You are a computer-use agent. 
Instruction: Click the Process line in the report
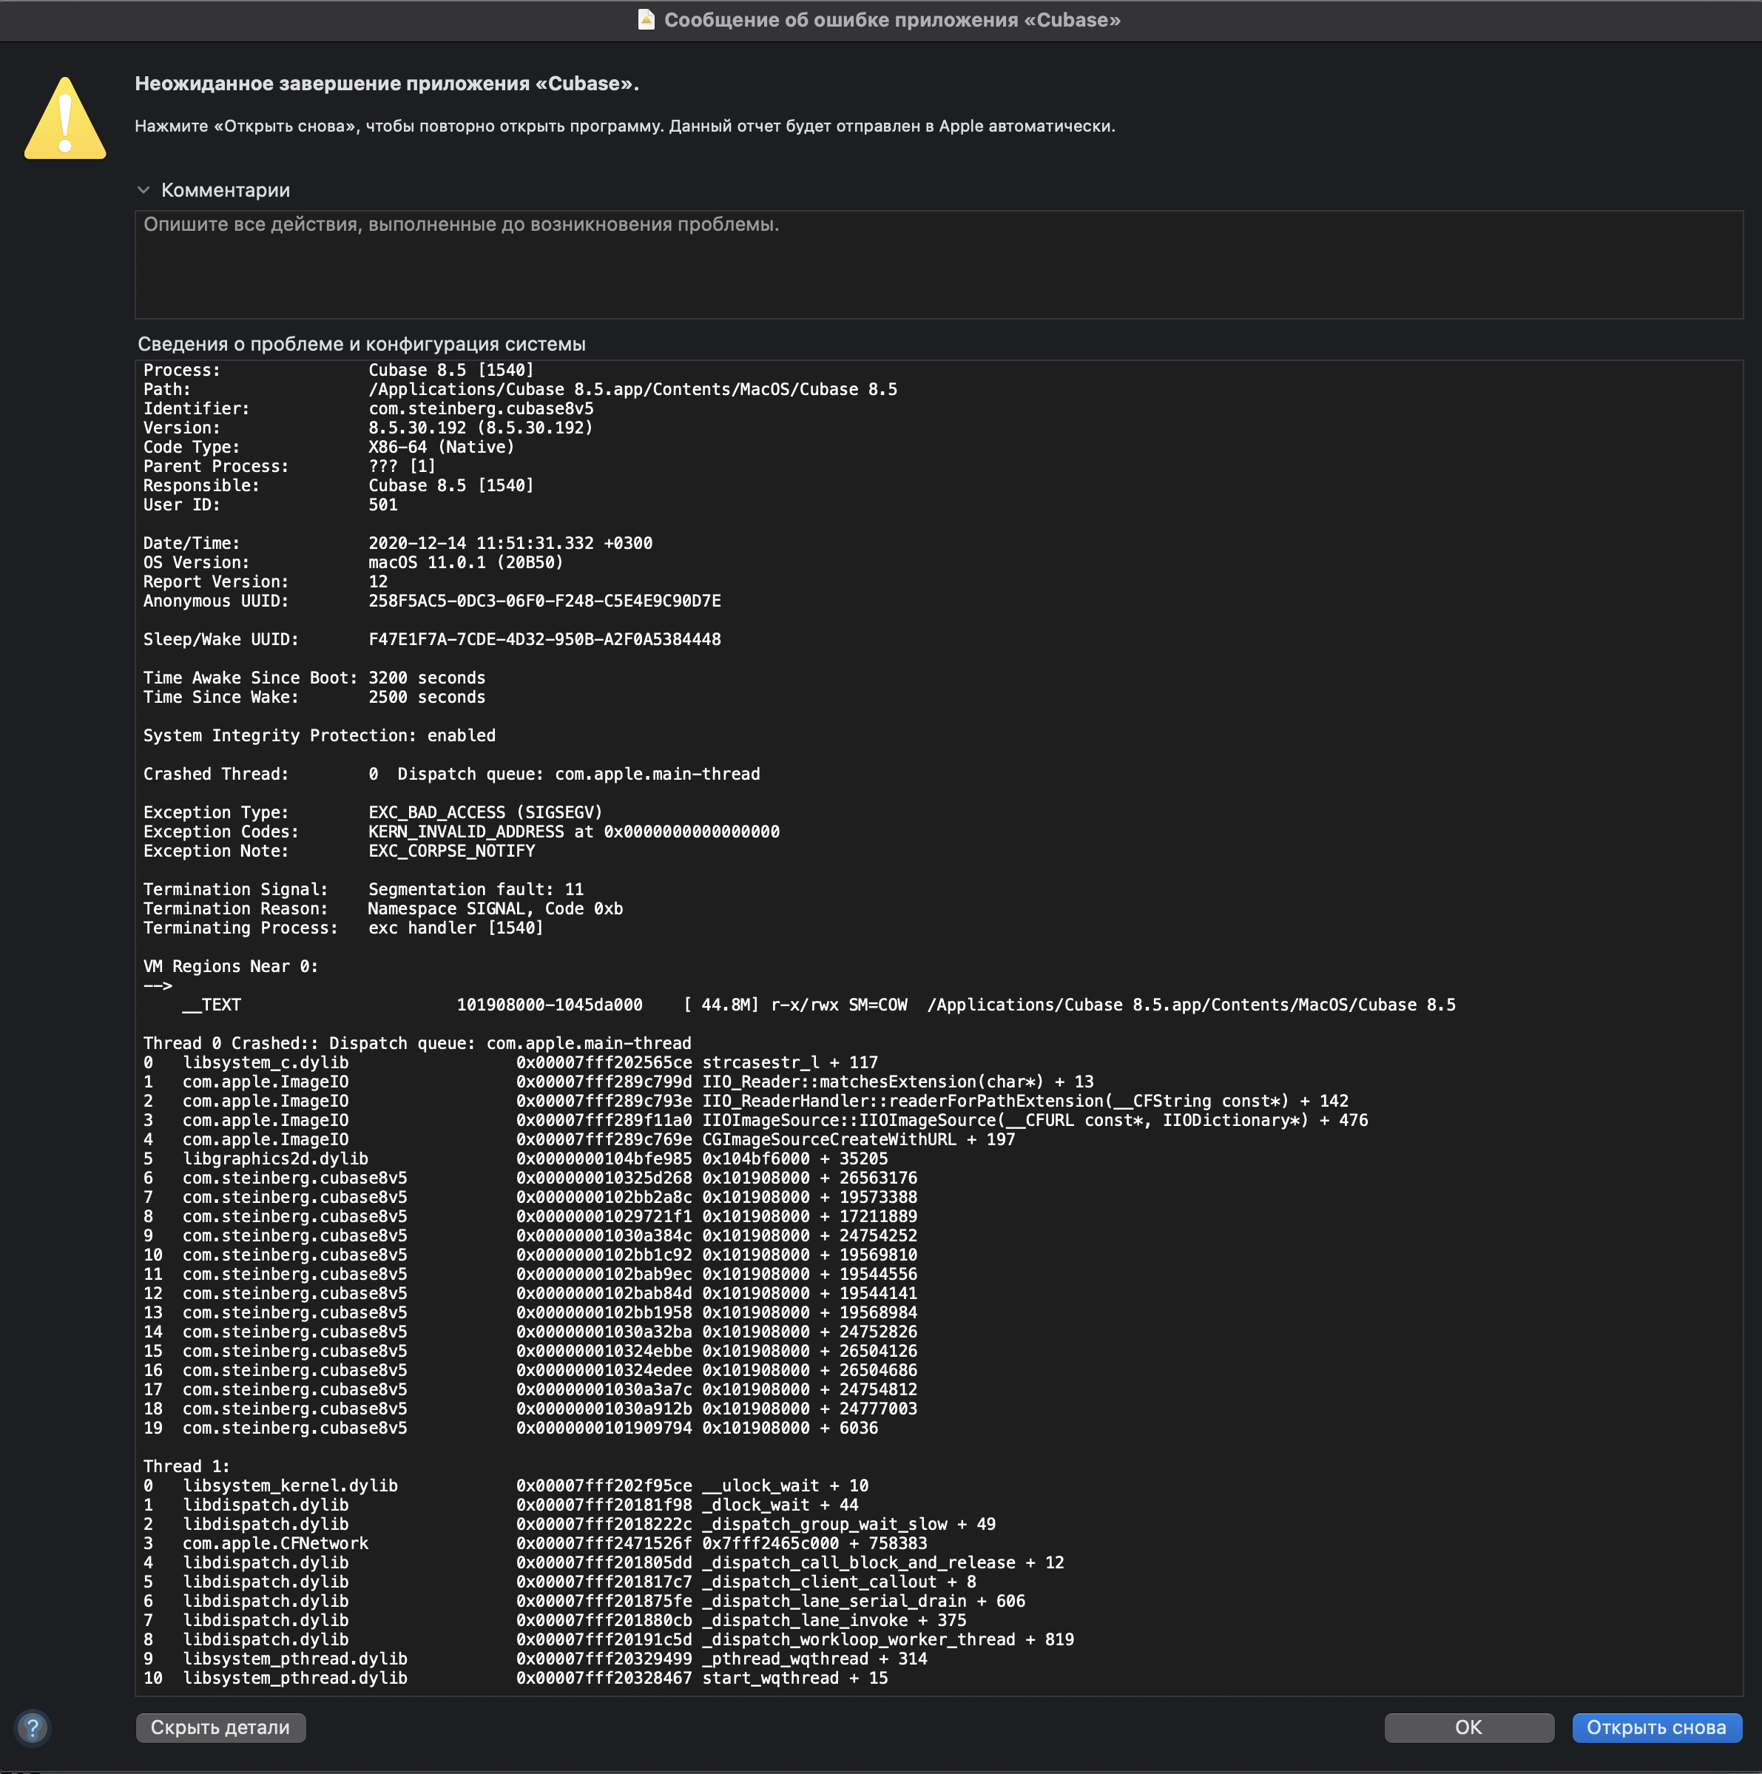click(x=338, y=370)
